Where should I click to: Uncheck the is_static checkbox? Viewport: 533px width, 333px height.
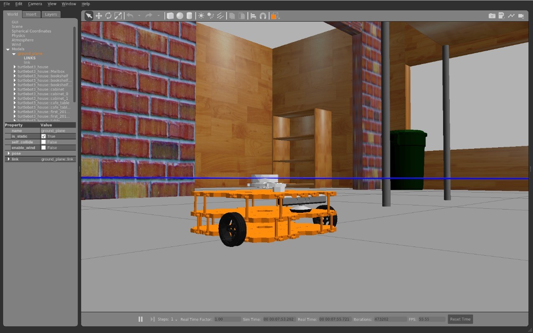[44, 136]
